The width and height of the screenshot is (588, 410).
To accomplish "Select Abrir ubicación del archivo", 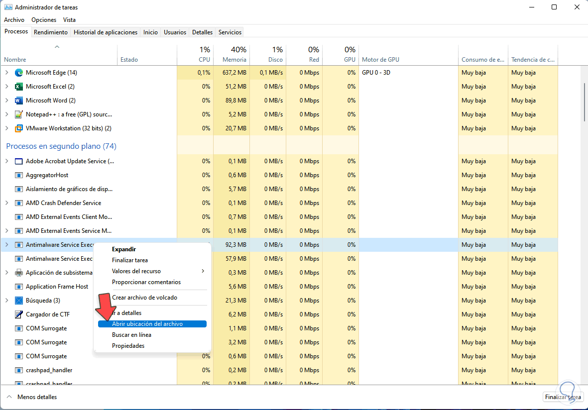I will (152, 324).
